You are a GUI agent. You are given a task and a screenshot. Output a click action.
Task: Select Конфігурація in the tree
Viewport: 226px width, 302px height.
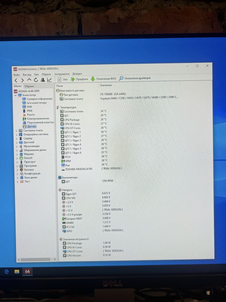[30, 174]
